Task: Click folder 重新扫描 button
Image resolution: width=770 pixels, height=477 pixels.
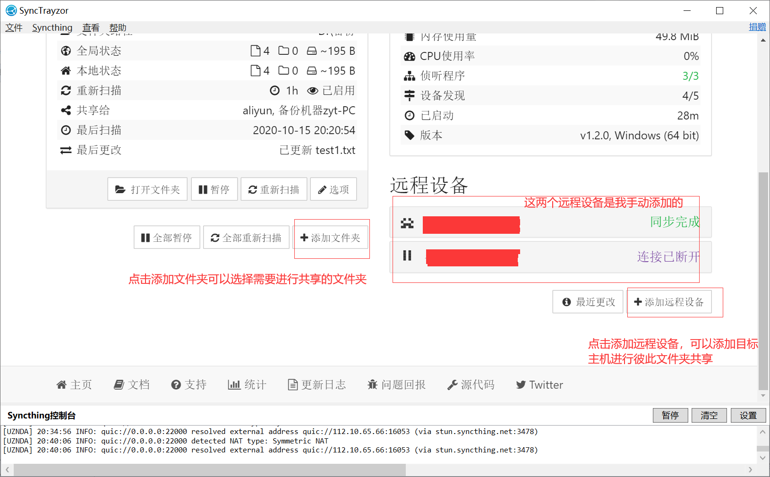Action: pyautogui.click(x=274, y=189)
